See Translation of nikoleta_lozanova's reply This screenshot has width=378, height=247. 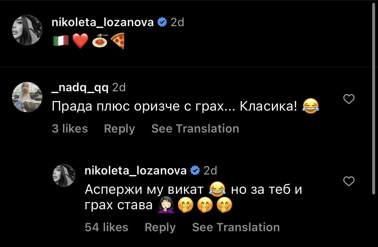click(x=236, y=227)
